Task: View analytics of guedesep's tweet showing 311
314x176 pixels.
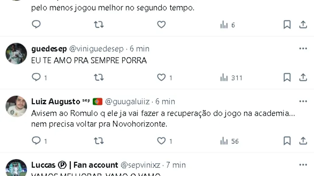Action: [x=231, y=77]
